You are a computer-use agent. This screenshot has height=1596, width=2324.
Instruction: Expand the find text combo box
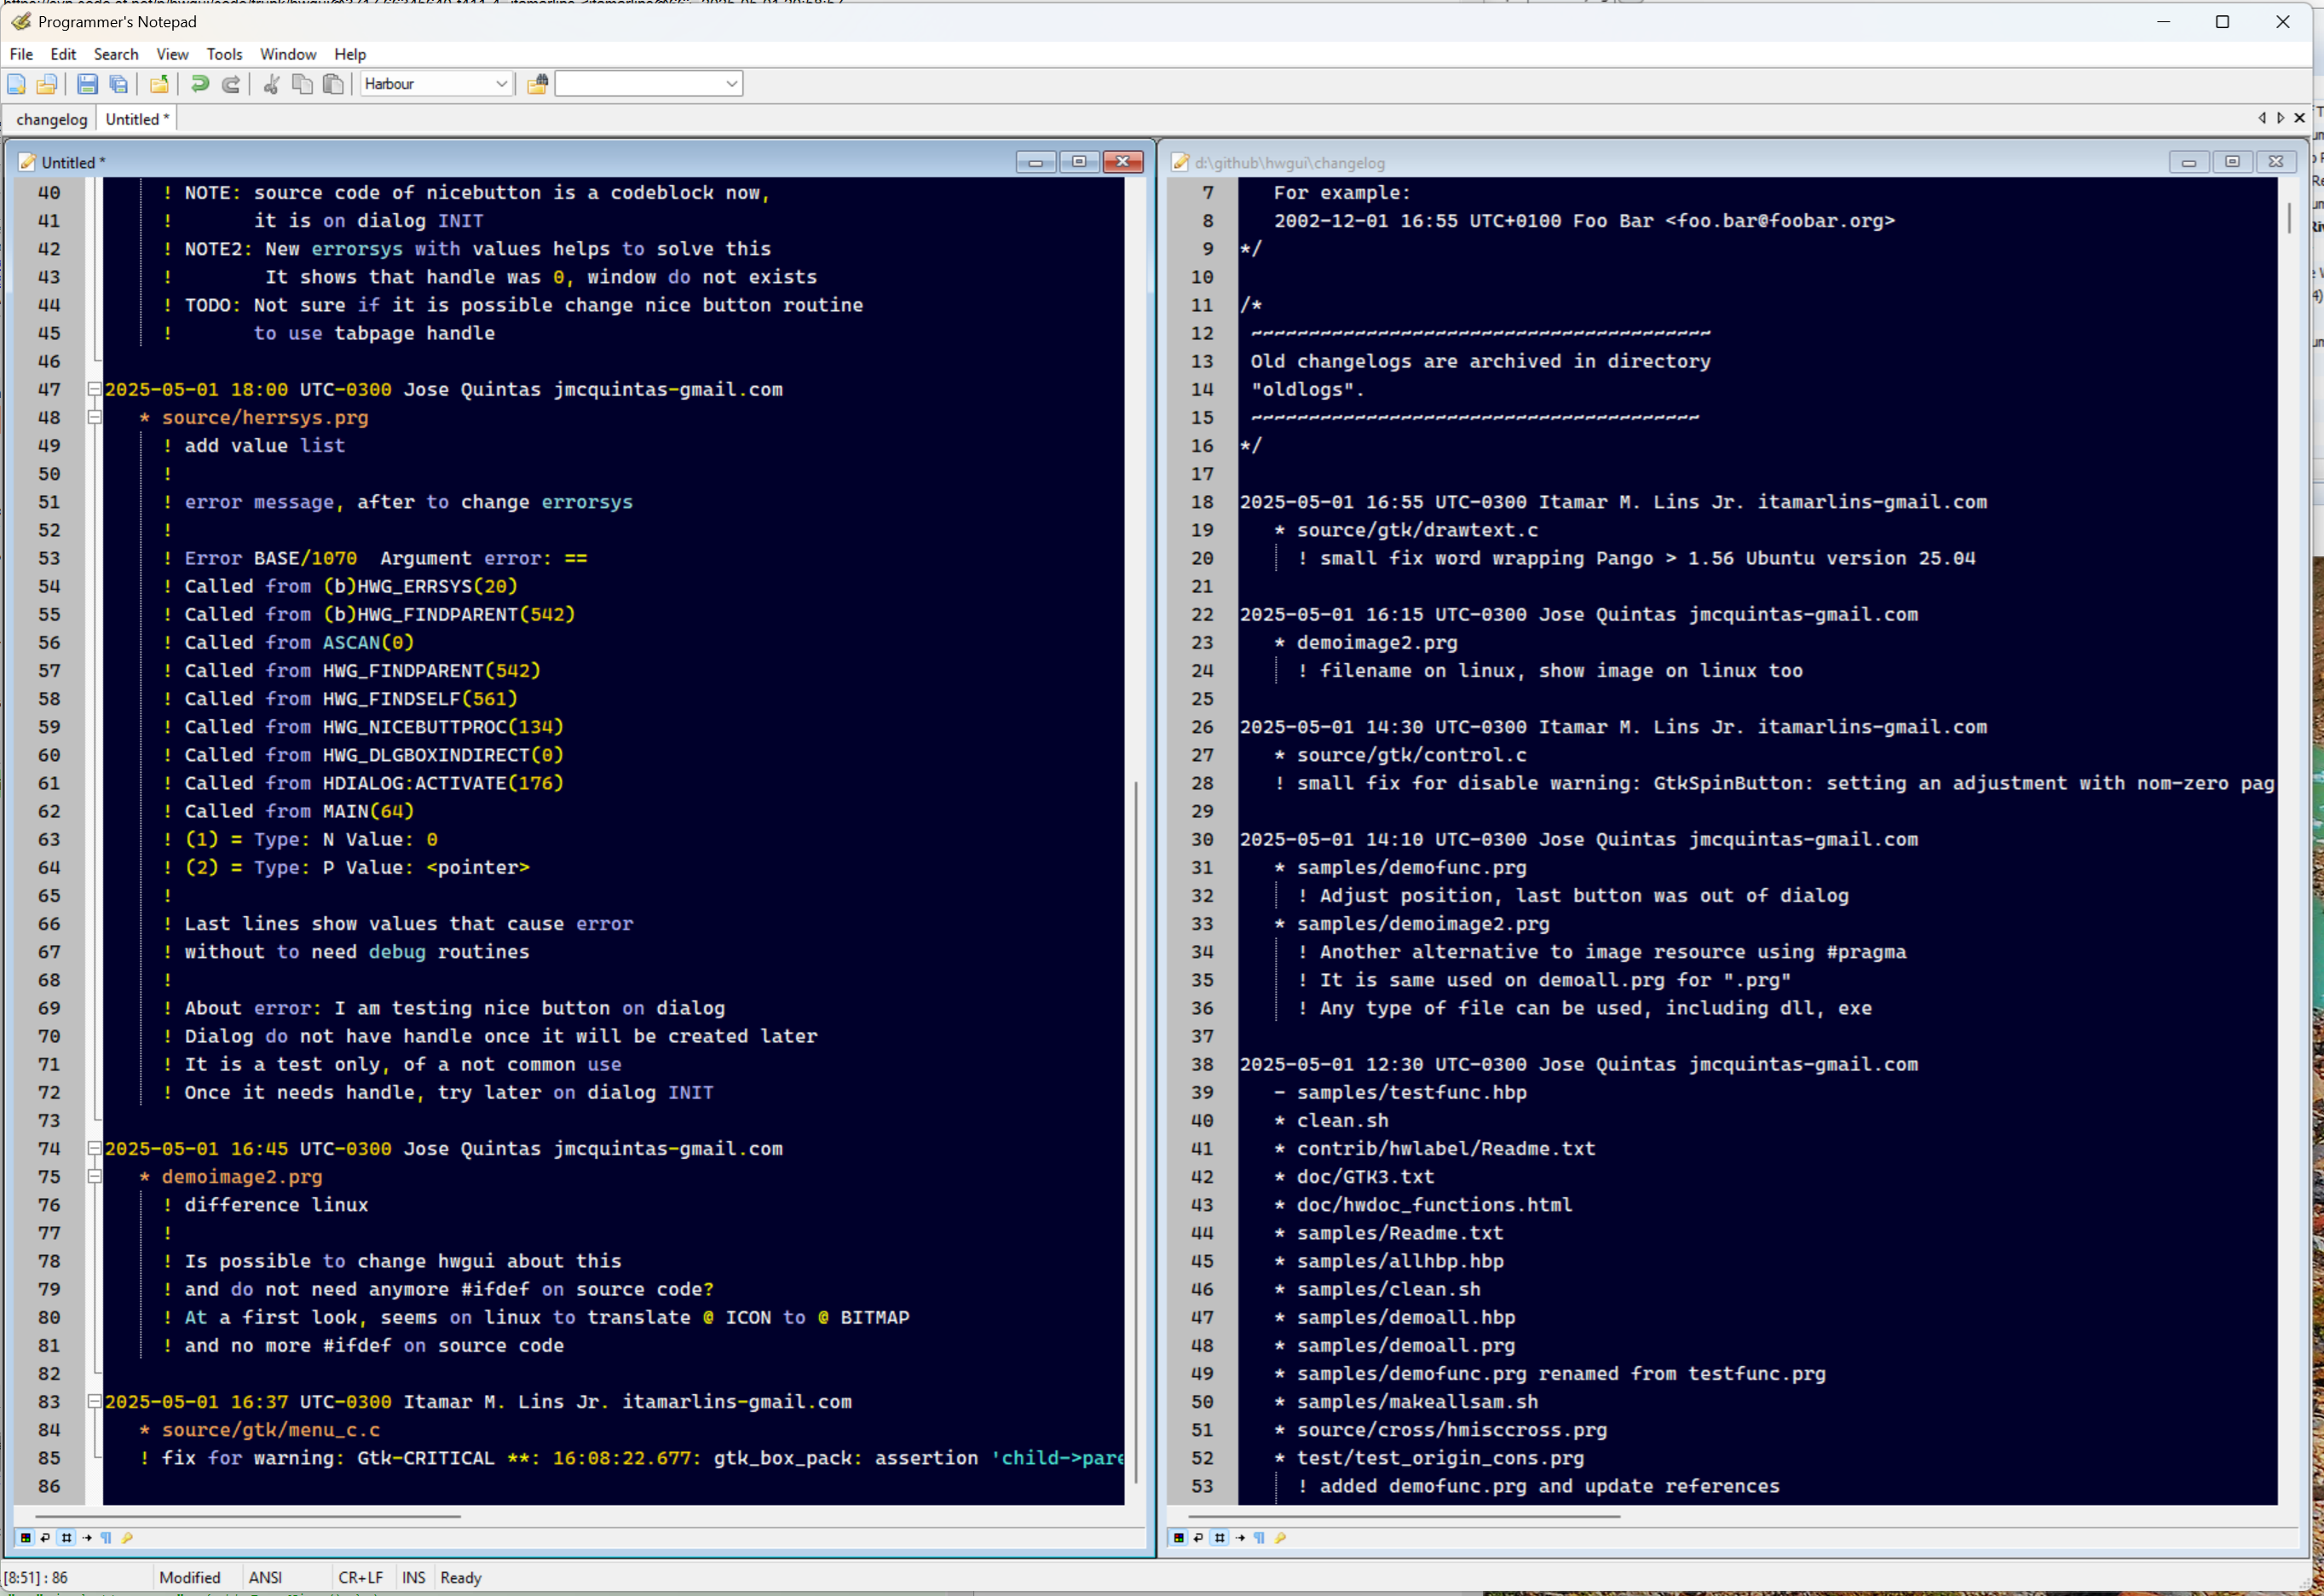click(732, 84)
